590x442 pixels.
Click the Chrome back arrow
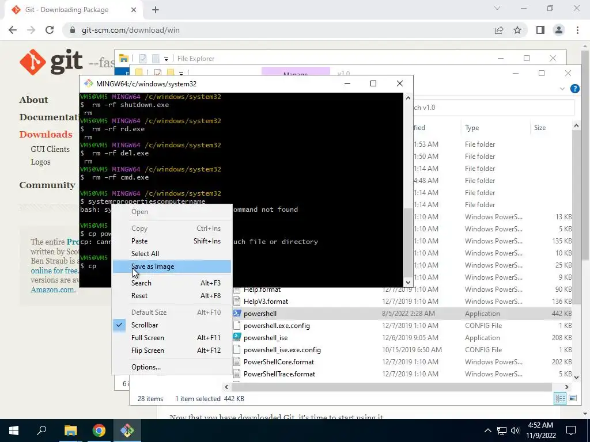[x=13, y=30]
